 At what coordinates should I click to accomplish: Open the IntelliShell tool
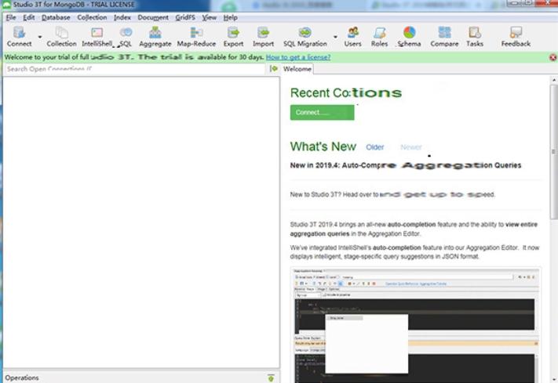tap(97, 36)
